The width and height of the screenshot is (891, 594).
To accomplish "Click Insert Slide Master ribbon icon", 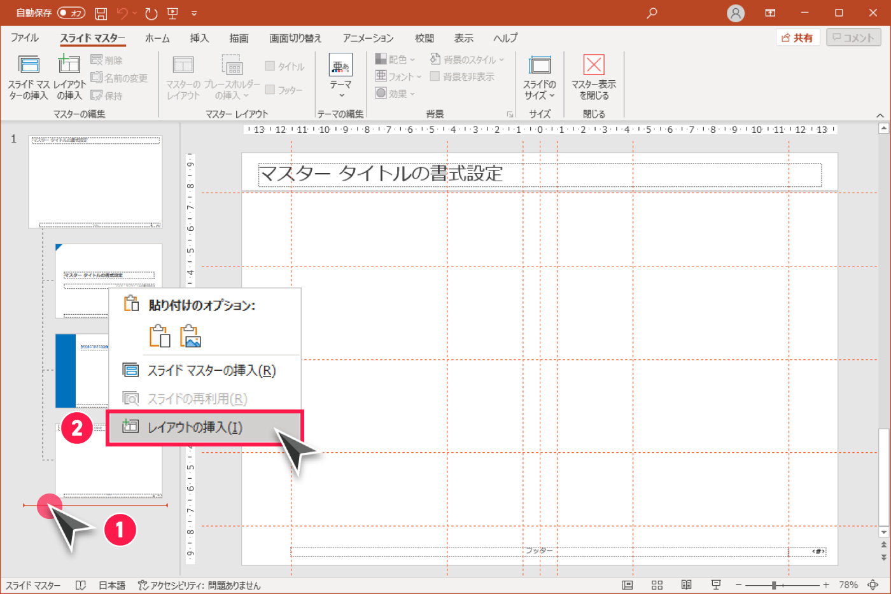I will pyautogui.click(x=29, y=64).
